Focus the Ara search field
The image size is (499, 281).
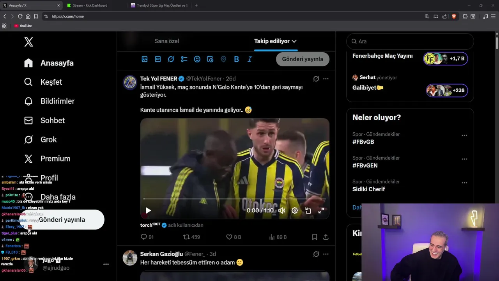point(410,41)
